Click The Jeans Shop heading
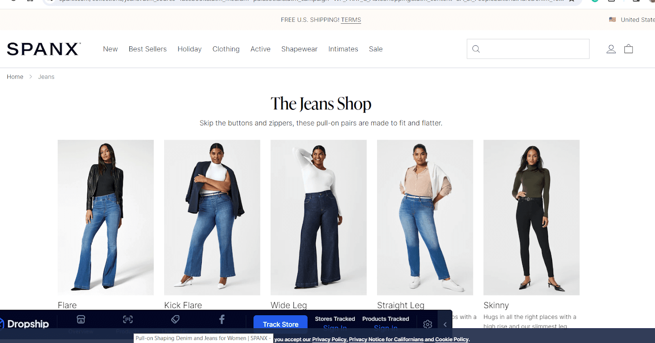The image size is (655, 343). 321,104
